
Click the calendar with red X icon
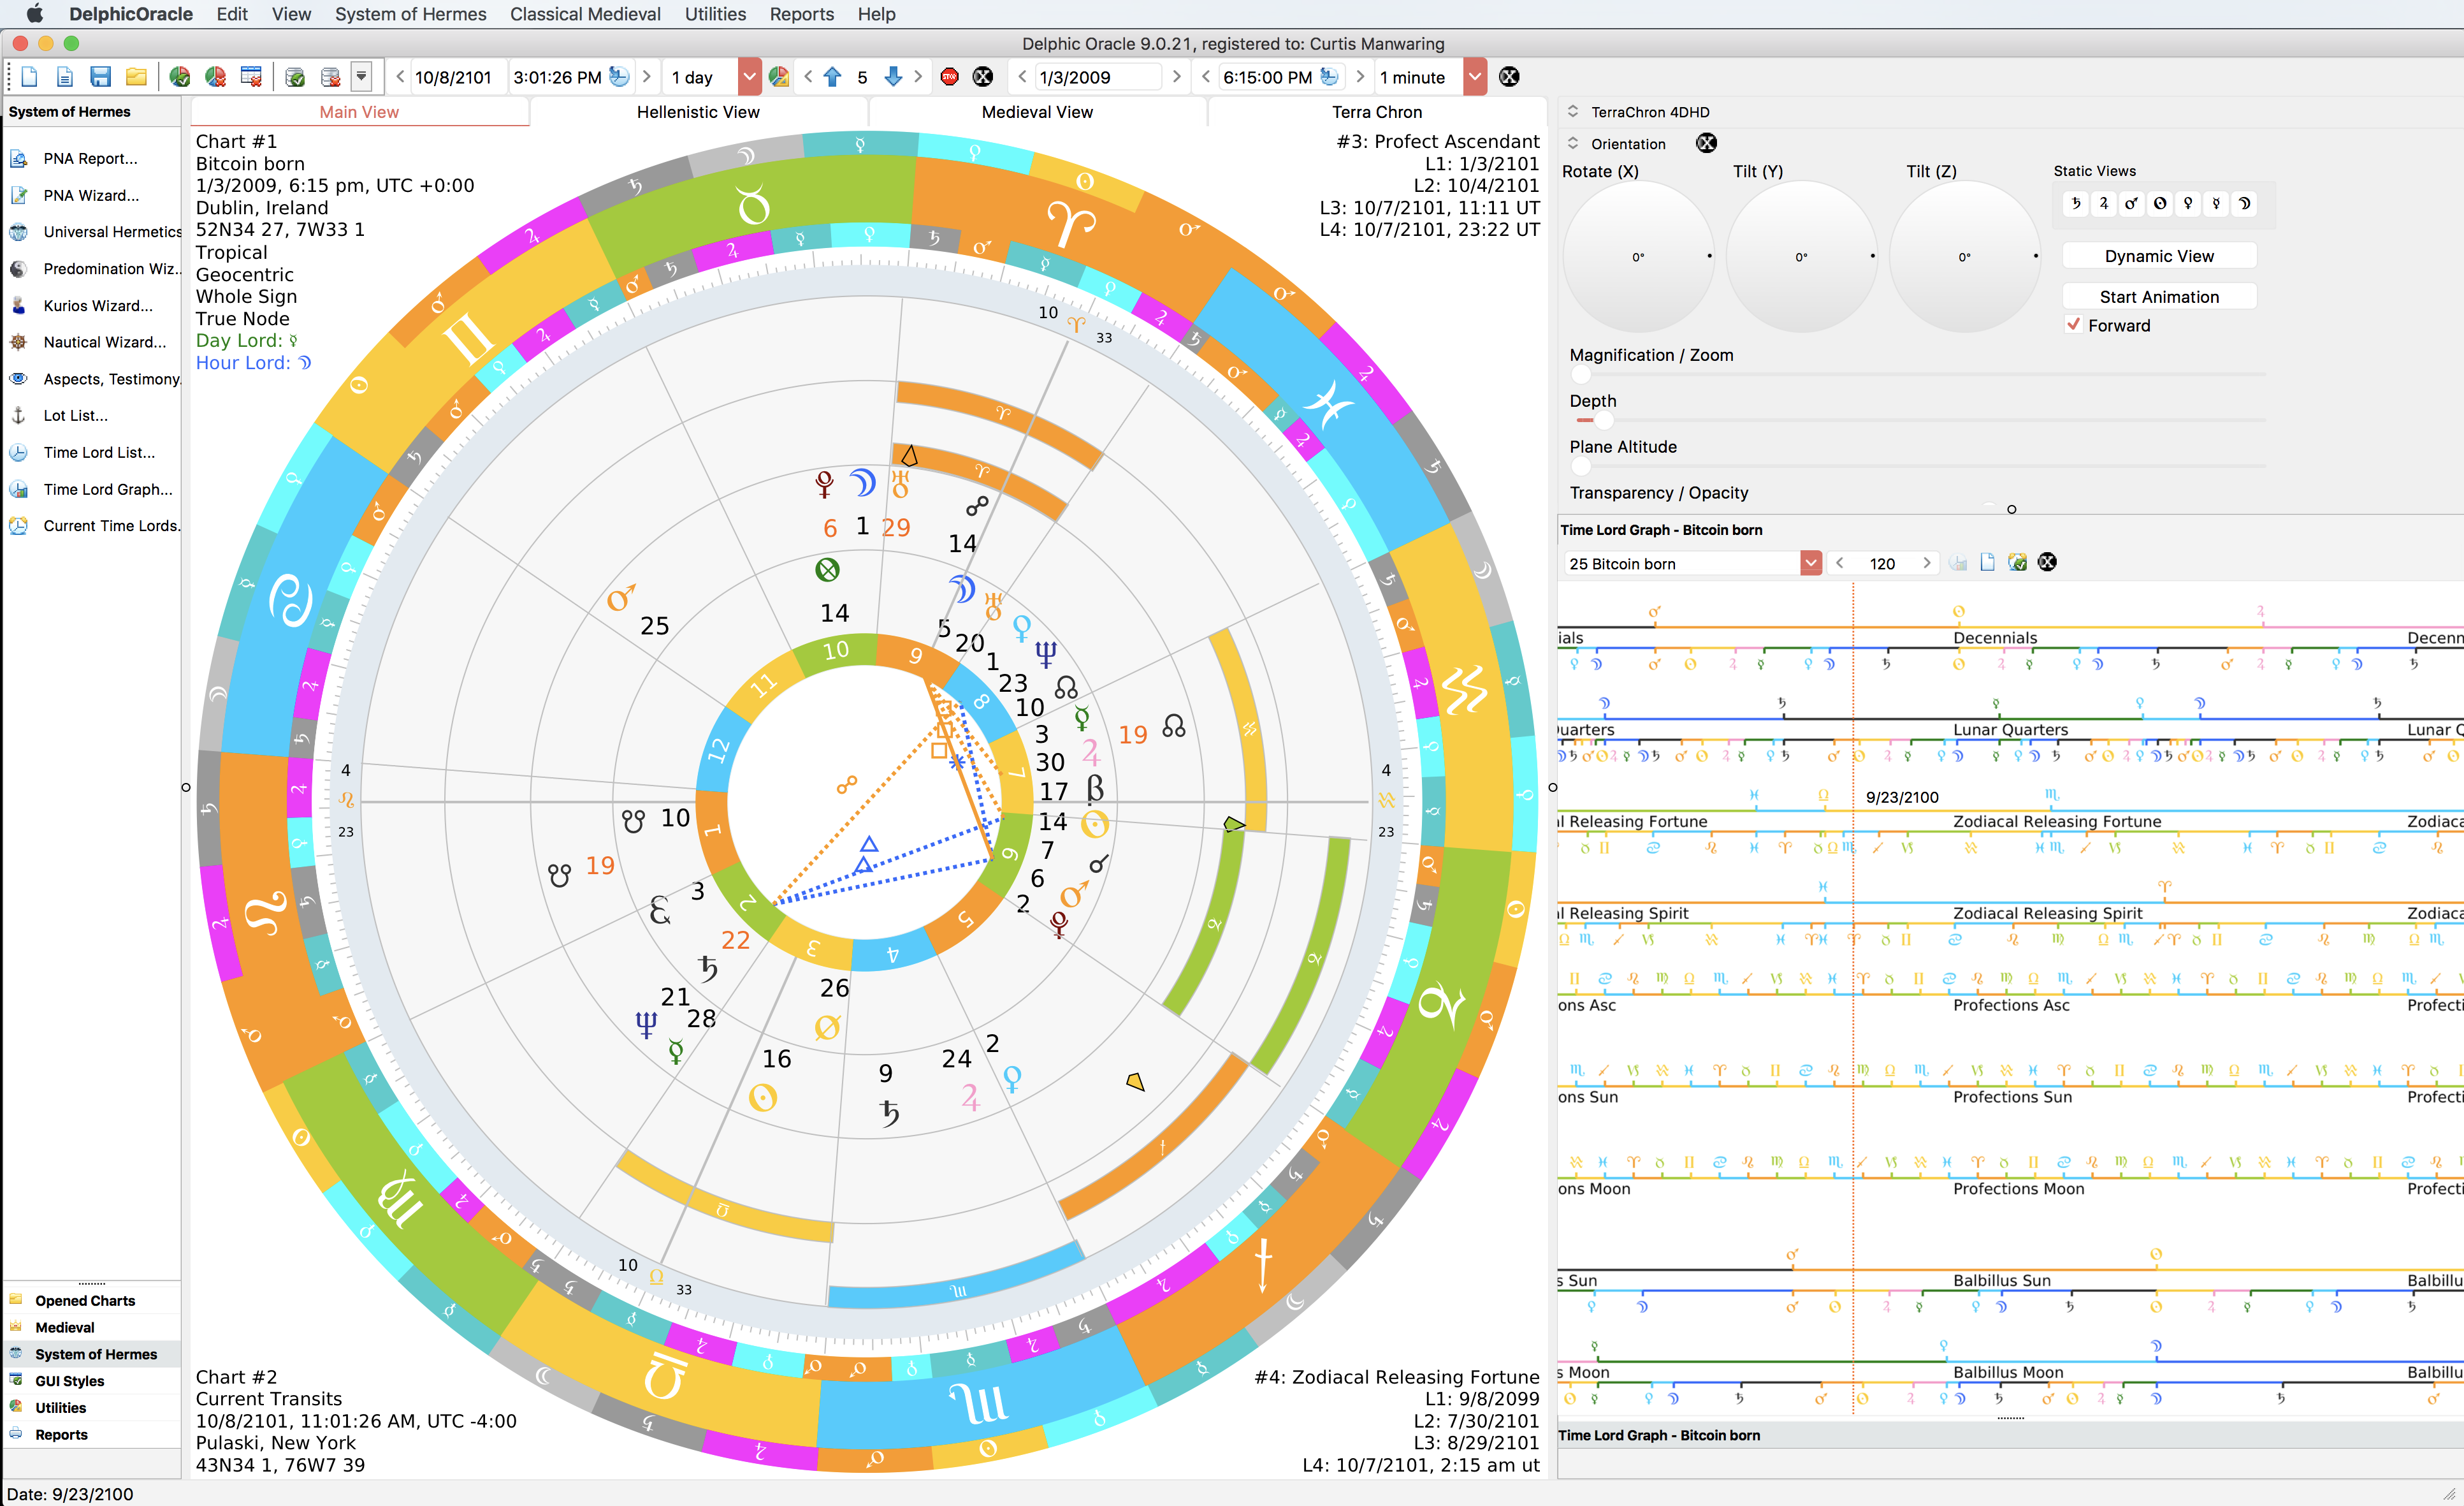point(251,77)
